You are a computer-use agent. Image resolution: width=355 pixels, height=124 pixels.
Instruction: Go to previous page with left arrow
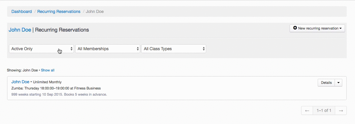coord(307,111)
